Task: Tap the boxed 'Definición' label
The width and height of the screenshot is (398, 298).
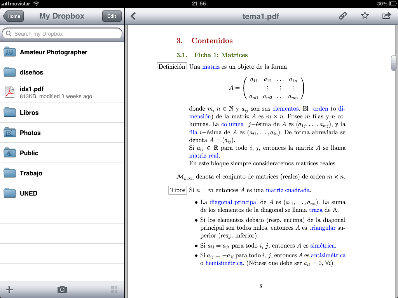Action: pos(172,67)
